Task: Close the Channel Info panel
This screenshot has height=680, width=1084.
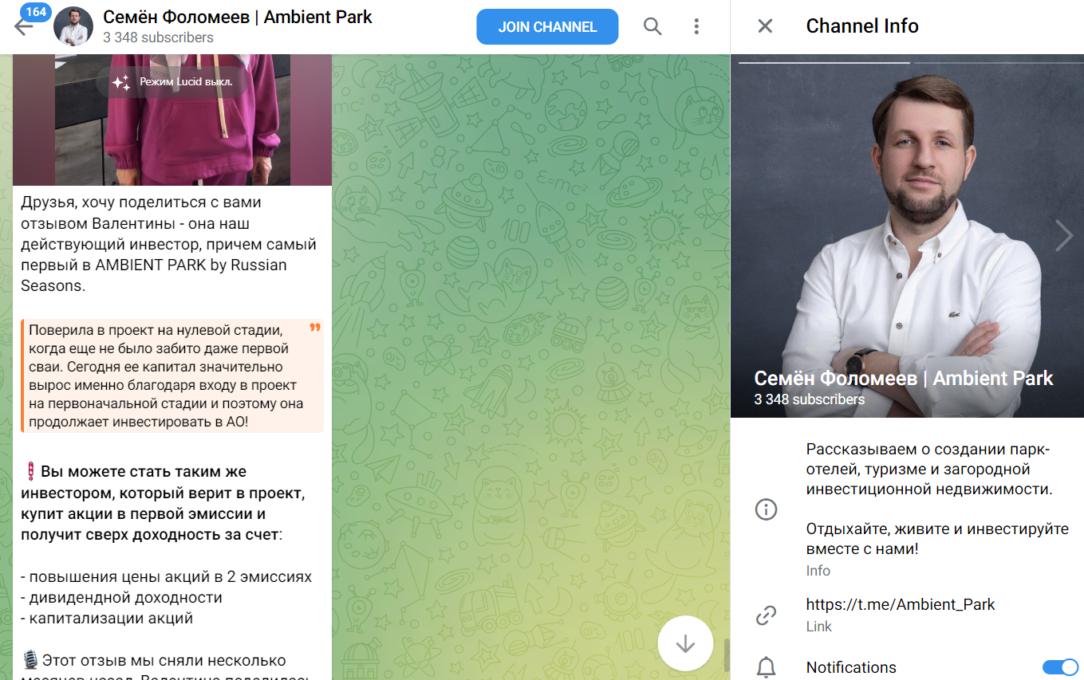Action: tap(765, 26)
